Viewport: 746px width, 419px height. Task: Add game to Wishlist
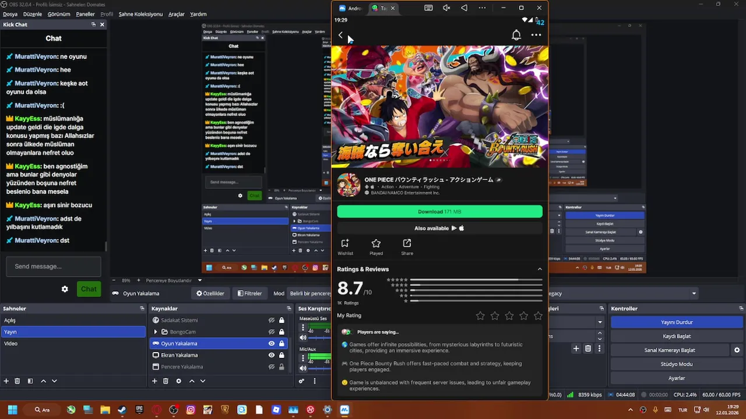click(x=345, y=247)
